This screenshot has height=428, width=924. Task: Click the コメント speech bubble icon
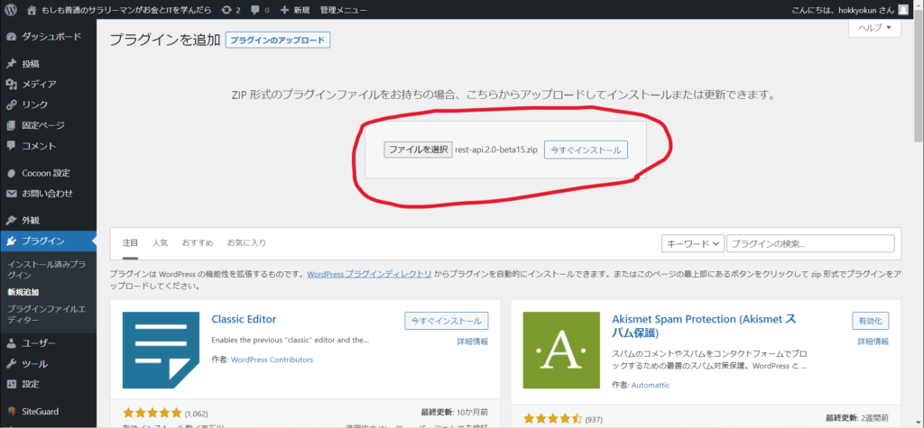(11, 146)
